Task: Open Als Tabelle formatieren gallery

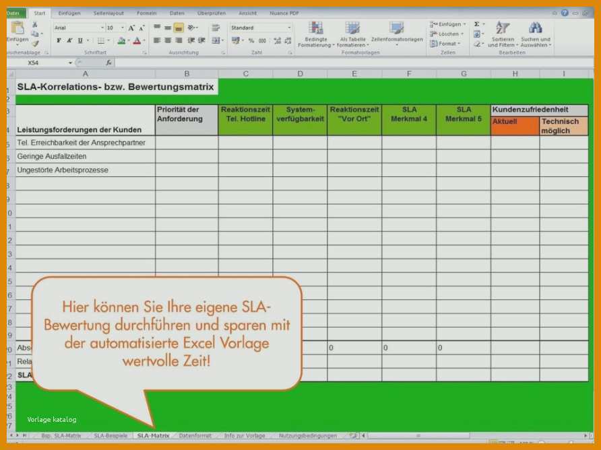Action: pyautogui.click(x=352, y=34)
